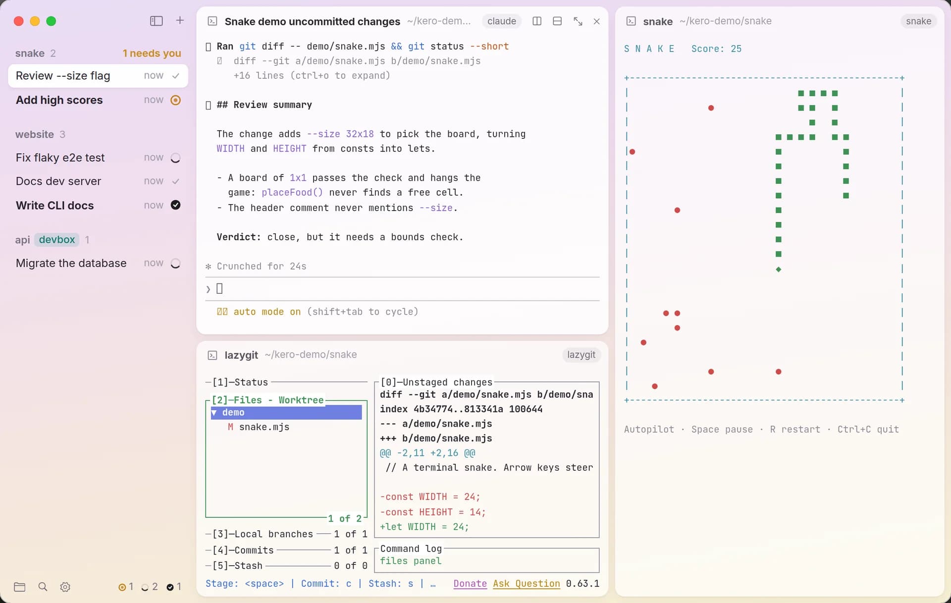The width and height of the screenshot is (951, 603).
Task: Open settings gear icon
Action: tap(65, 587)
